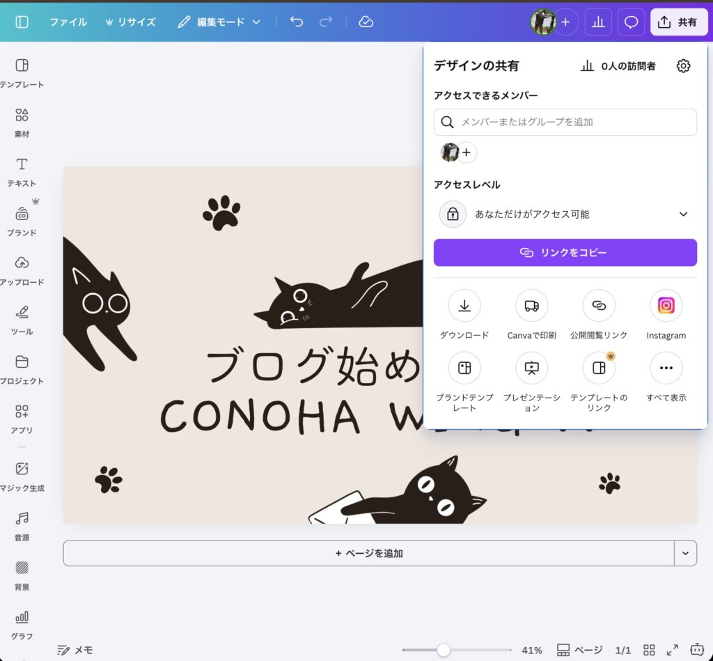
Task: Open Canva print option with truck icon
Action: coord(531,306)
